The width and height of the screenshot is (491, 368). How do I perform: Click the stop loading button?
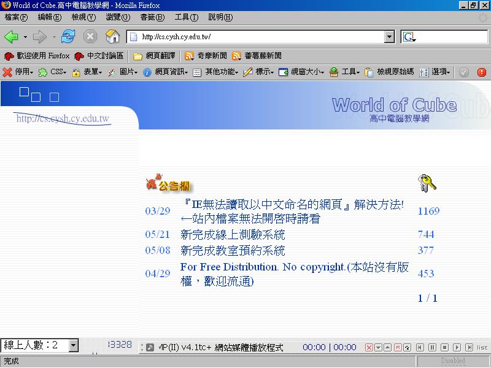tap(90, 37)
